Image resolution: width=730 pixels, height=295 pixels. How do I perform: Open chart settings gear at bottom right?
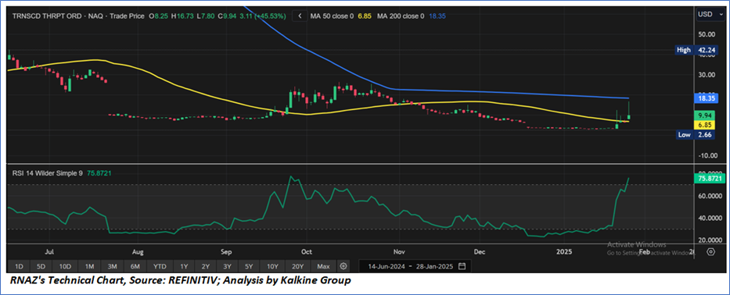point(710,252)
